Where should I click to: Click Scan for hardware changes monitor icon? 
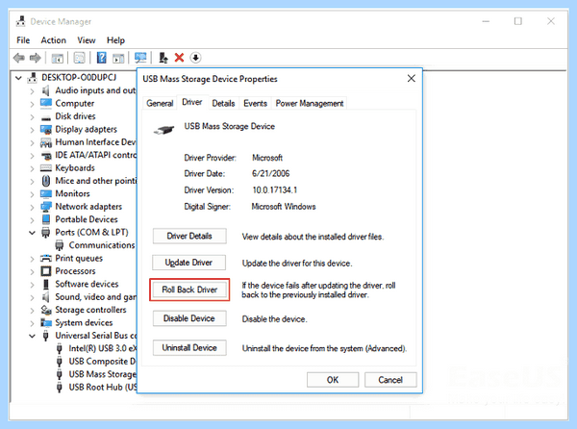pos(140,58)
